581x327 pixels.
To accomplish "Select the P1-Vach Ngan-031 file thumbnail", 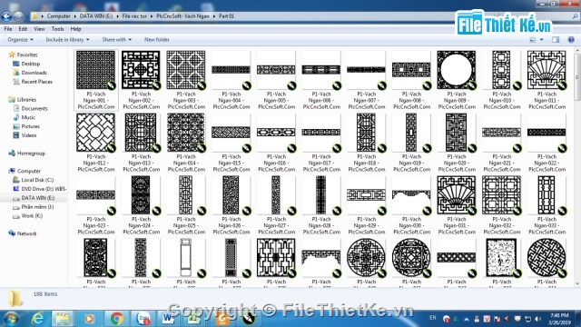I will [456, 195].
